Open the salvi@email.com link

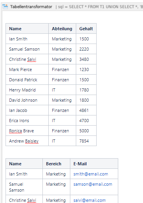click(x=90, y=200)
